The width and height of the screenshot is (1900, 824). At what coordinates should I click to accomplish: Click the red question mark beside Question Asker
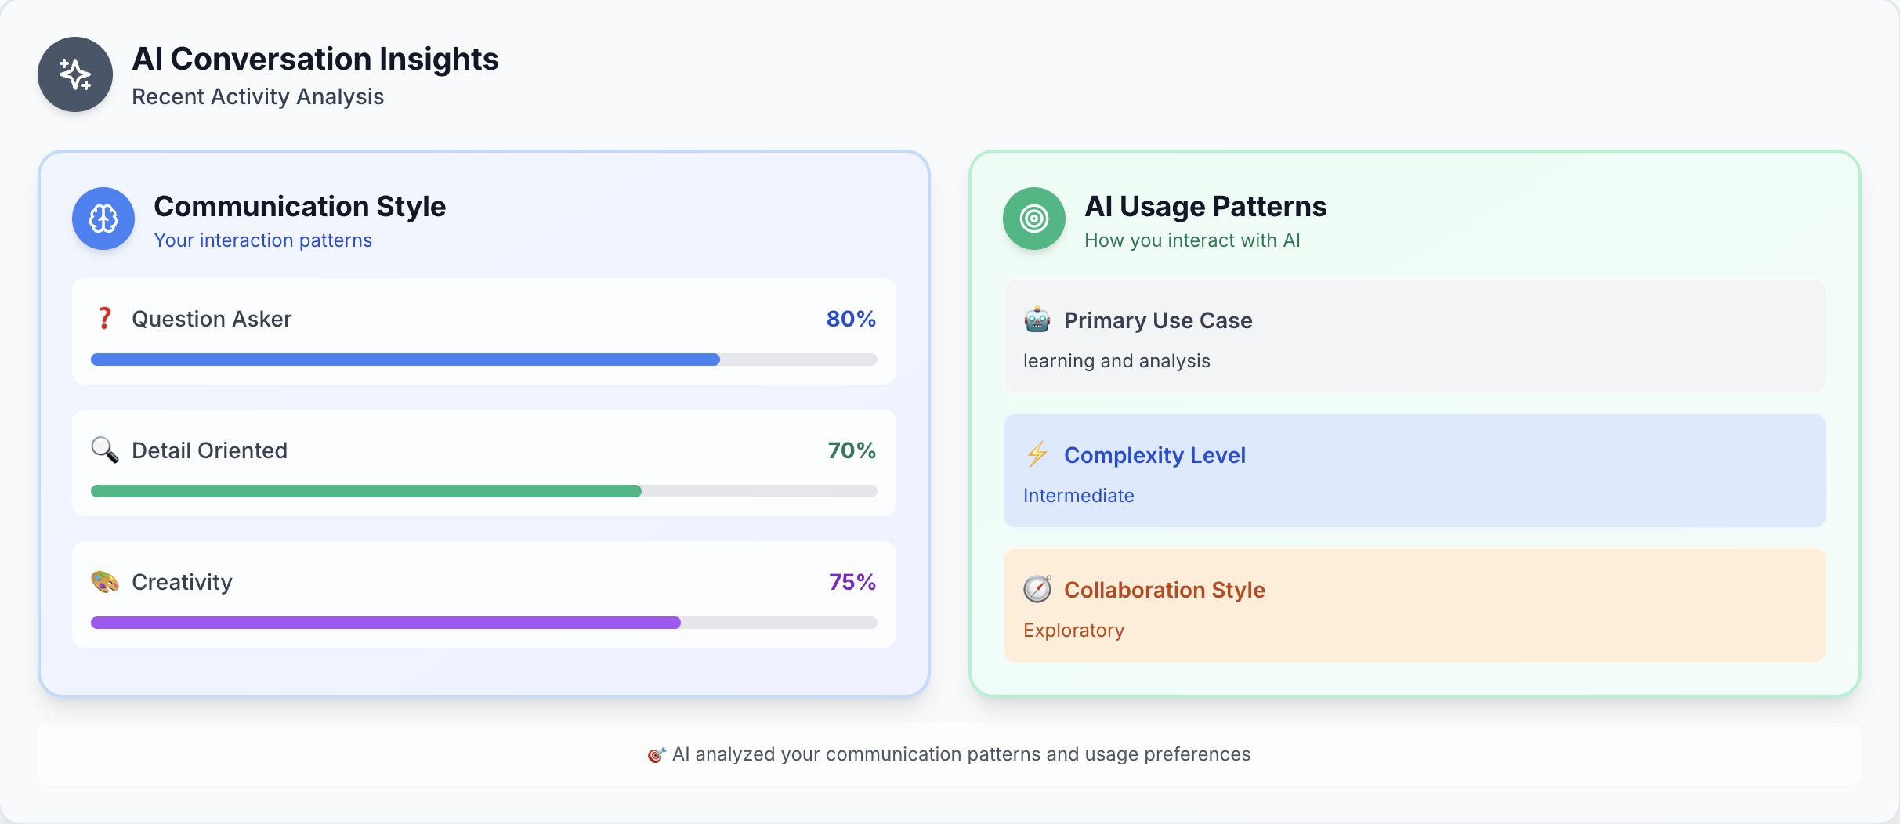(x=104, y=318)
